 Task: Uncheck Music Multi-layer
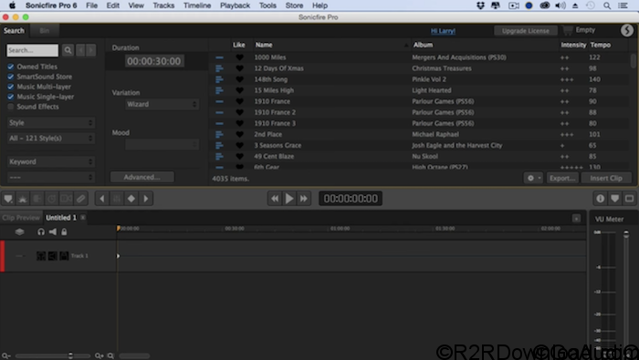(11, 87)
